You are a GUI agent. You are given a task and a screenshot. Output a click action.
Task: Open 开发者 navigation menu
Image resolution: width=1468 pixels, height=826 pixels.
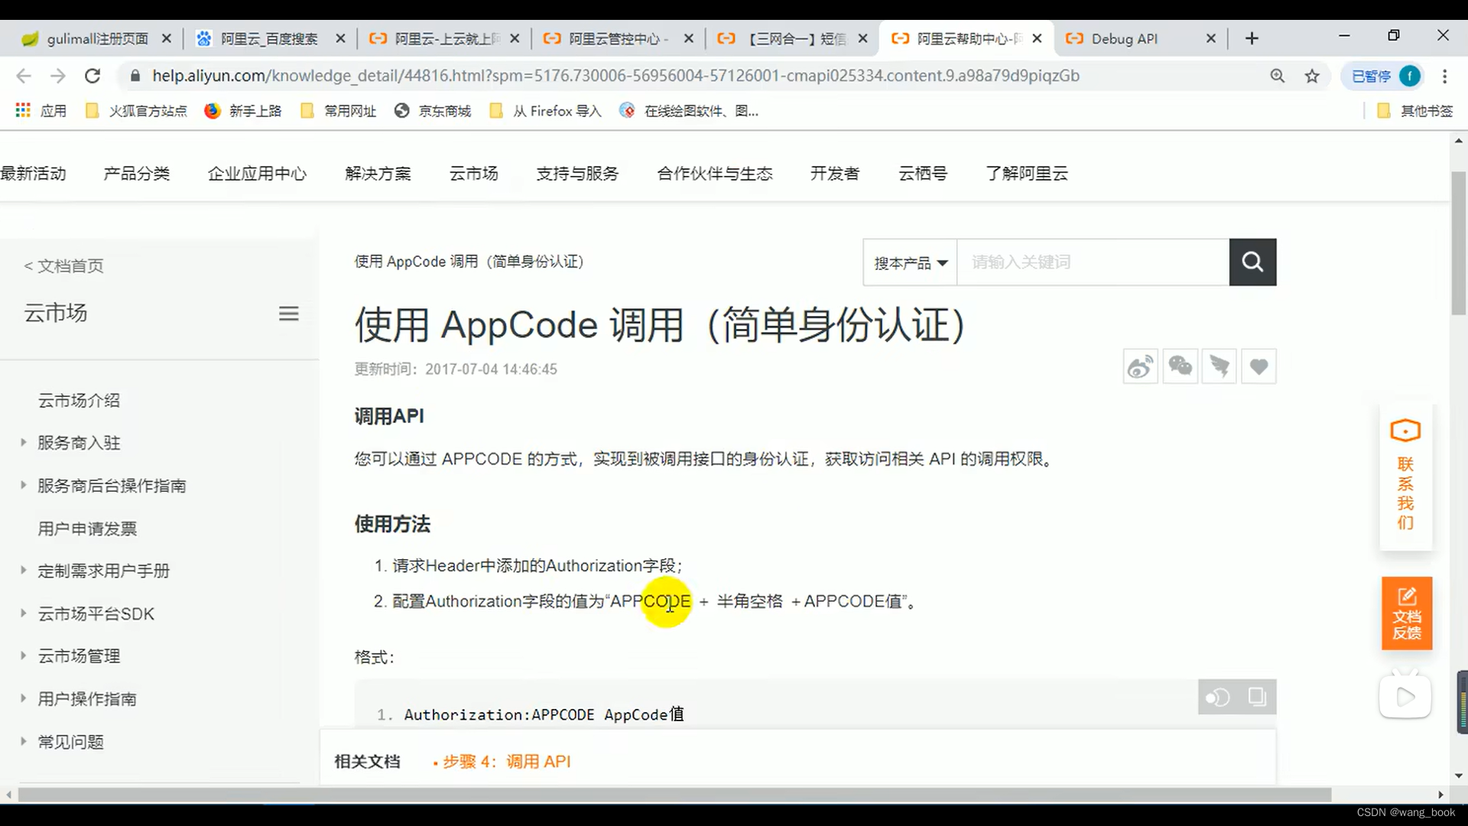pos(835,174)
